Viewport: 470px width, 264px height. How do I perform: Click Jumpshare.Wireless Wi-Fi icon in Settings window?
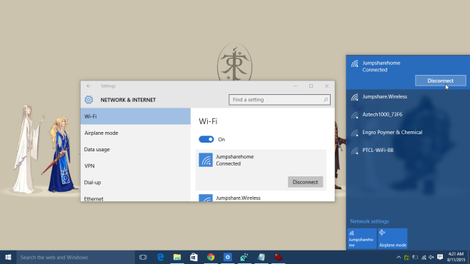(206, 198)
